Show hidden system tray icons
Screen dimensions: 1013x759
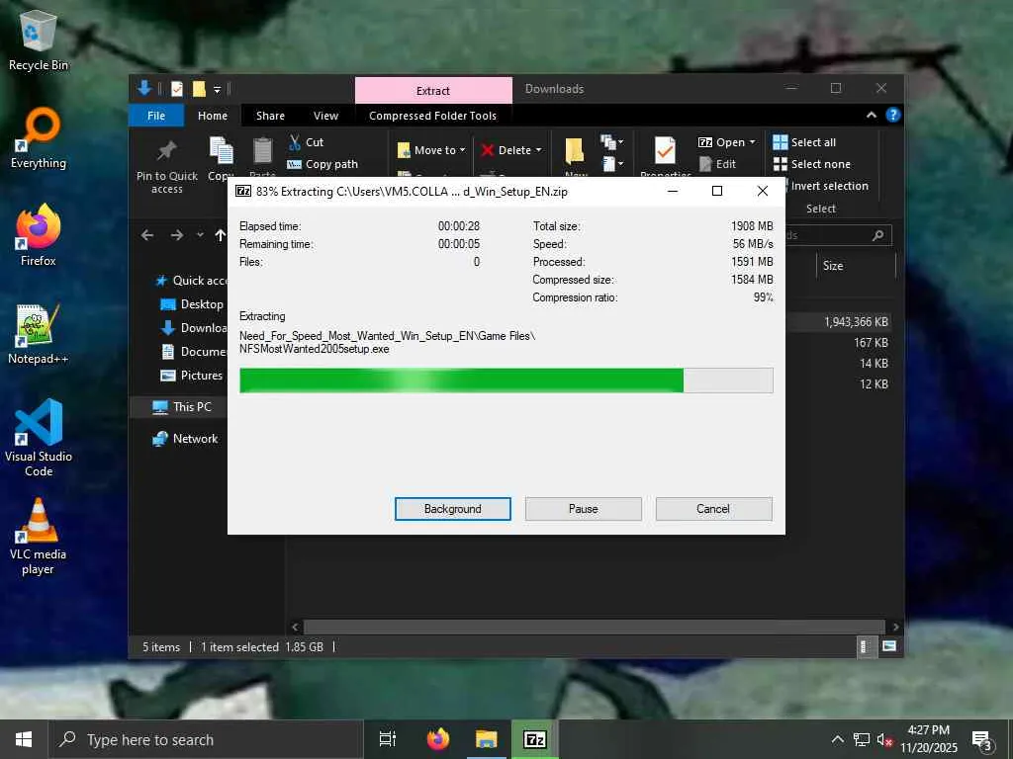point(837,739)
